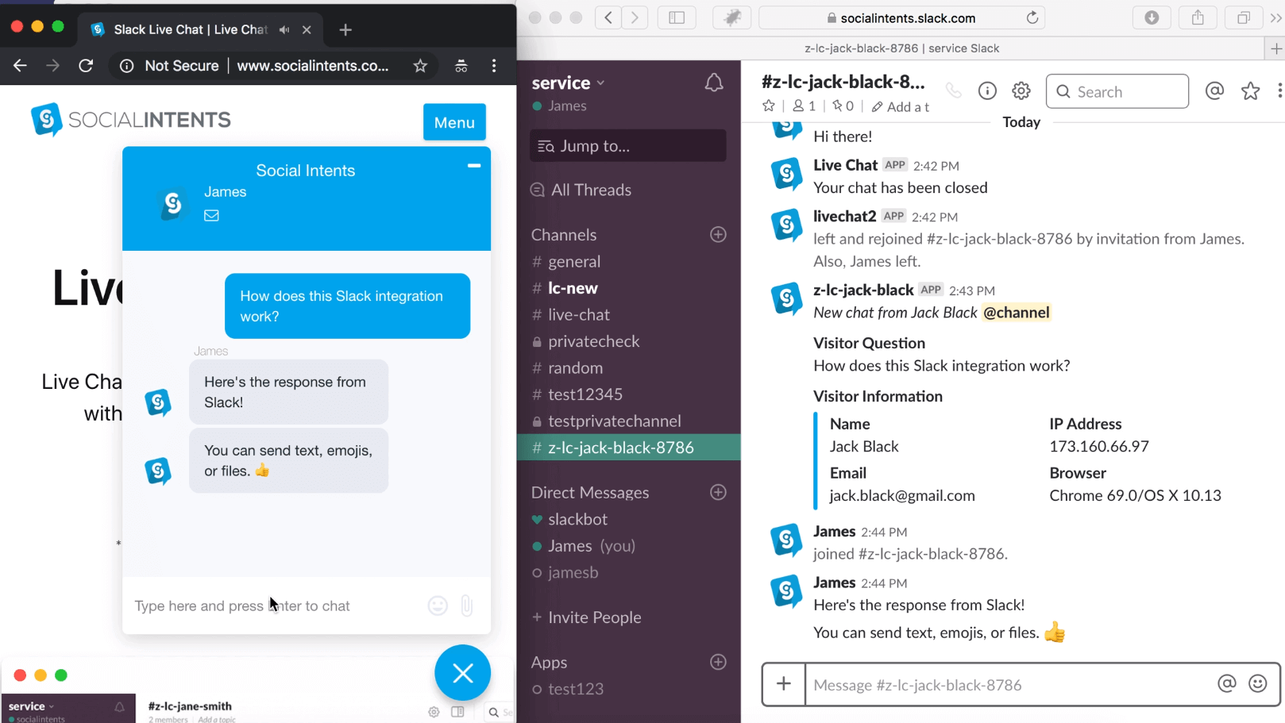Click the Chrome site info icon
Screen dimensions: 1285x723
[126, 66]
